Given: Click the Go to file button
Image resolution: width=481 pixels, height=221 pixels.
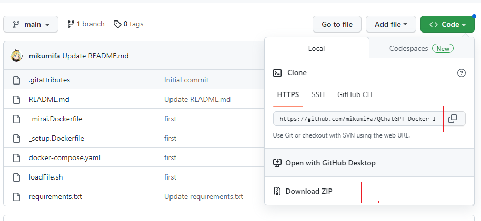Looking at the screenshot, I should (x=337, y=25).
